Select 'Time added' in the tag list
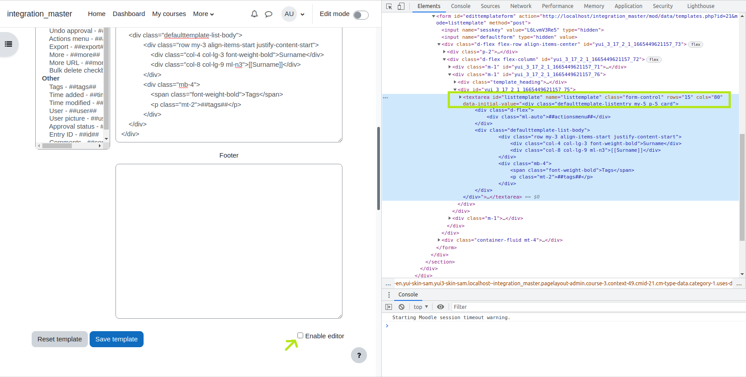 76,95
